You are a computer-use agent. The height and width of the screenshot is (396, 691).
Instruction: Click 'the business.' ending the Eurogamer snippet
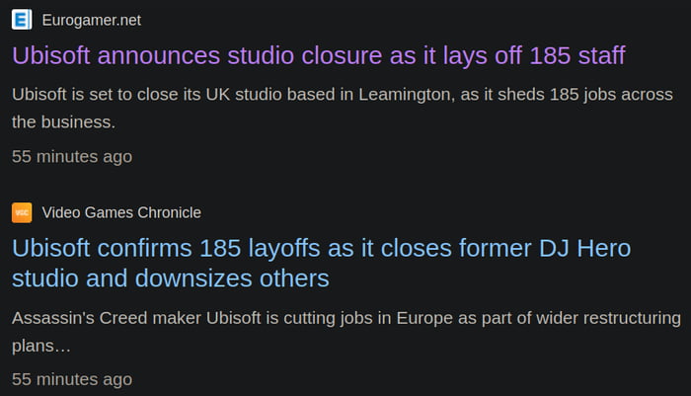[x=64, y=123]
